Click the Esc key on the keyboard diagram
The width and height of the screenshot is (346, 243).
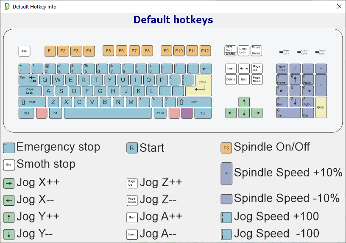point(24,51)
